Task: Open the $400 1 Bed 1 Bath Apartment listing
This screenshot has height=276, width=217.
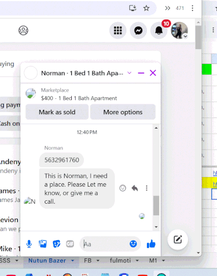Action: click(x=79, y=98)
